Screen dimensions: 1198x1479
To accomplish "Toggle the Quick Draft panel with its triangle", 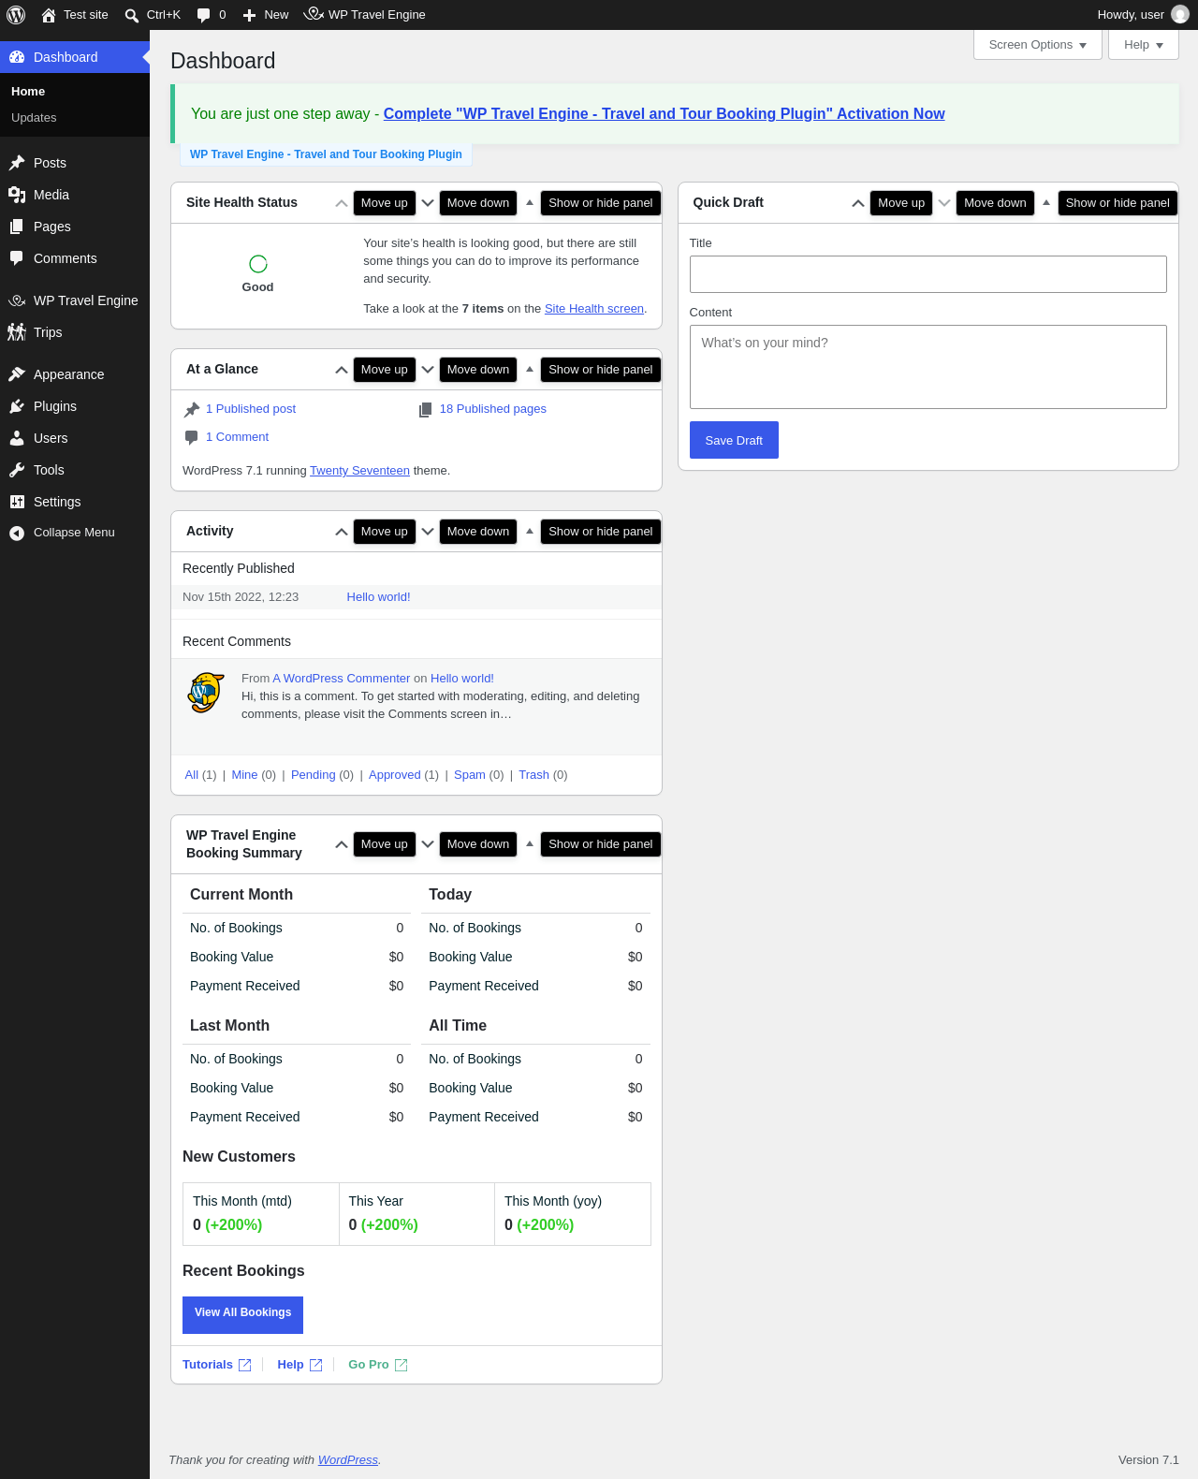I will click(1046, 202).
